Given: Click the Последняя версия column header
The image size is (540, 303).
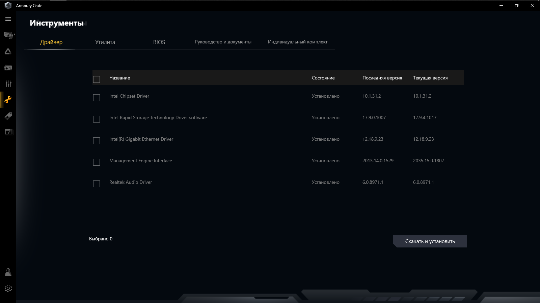Looking at the screenshot, I should coord(382,78).
